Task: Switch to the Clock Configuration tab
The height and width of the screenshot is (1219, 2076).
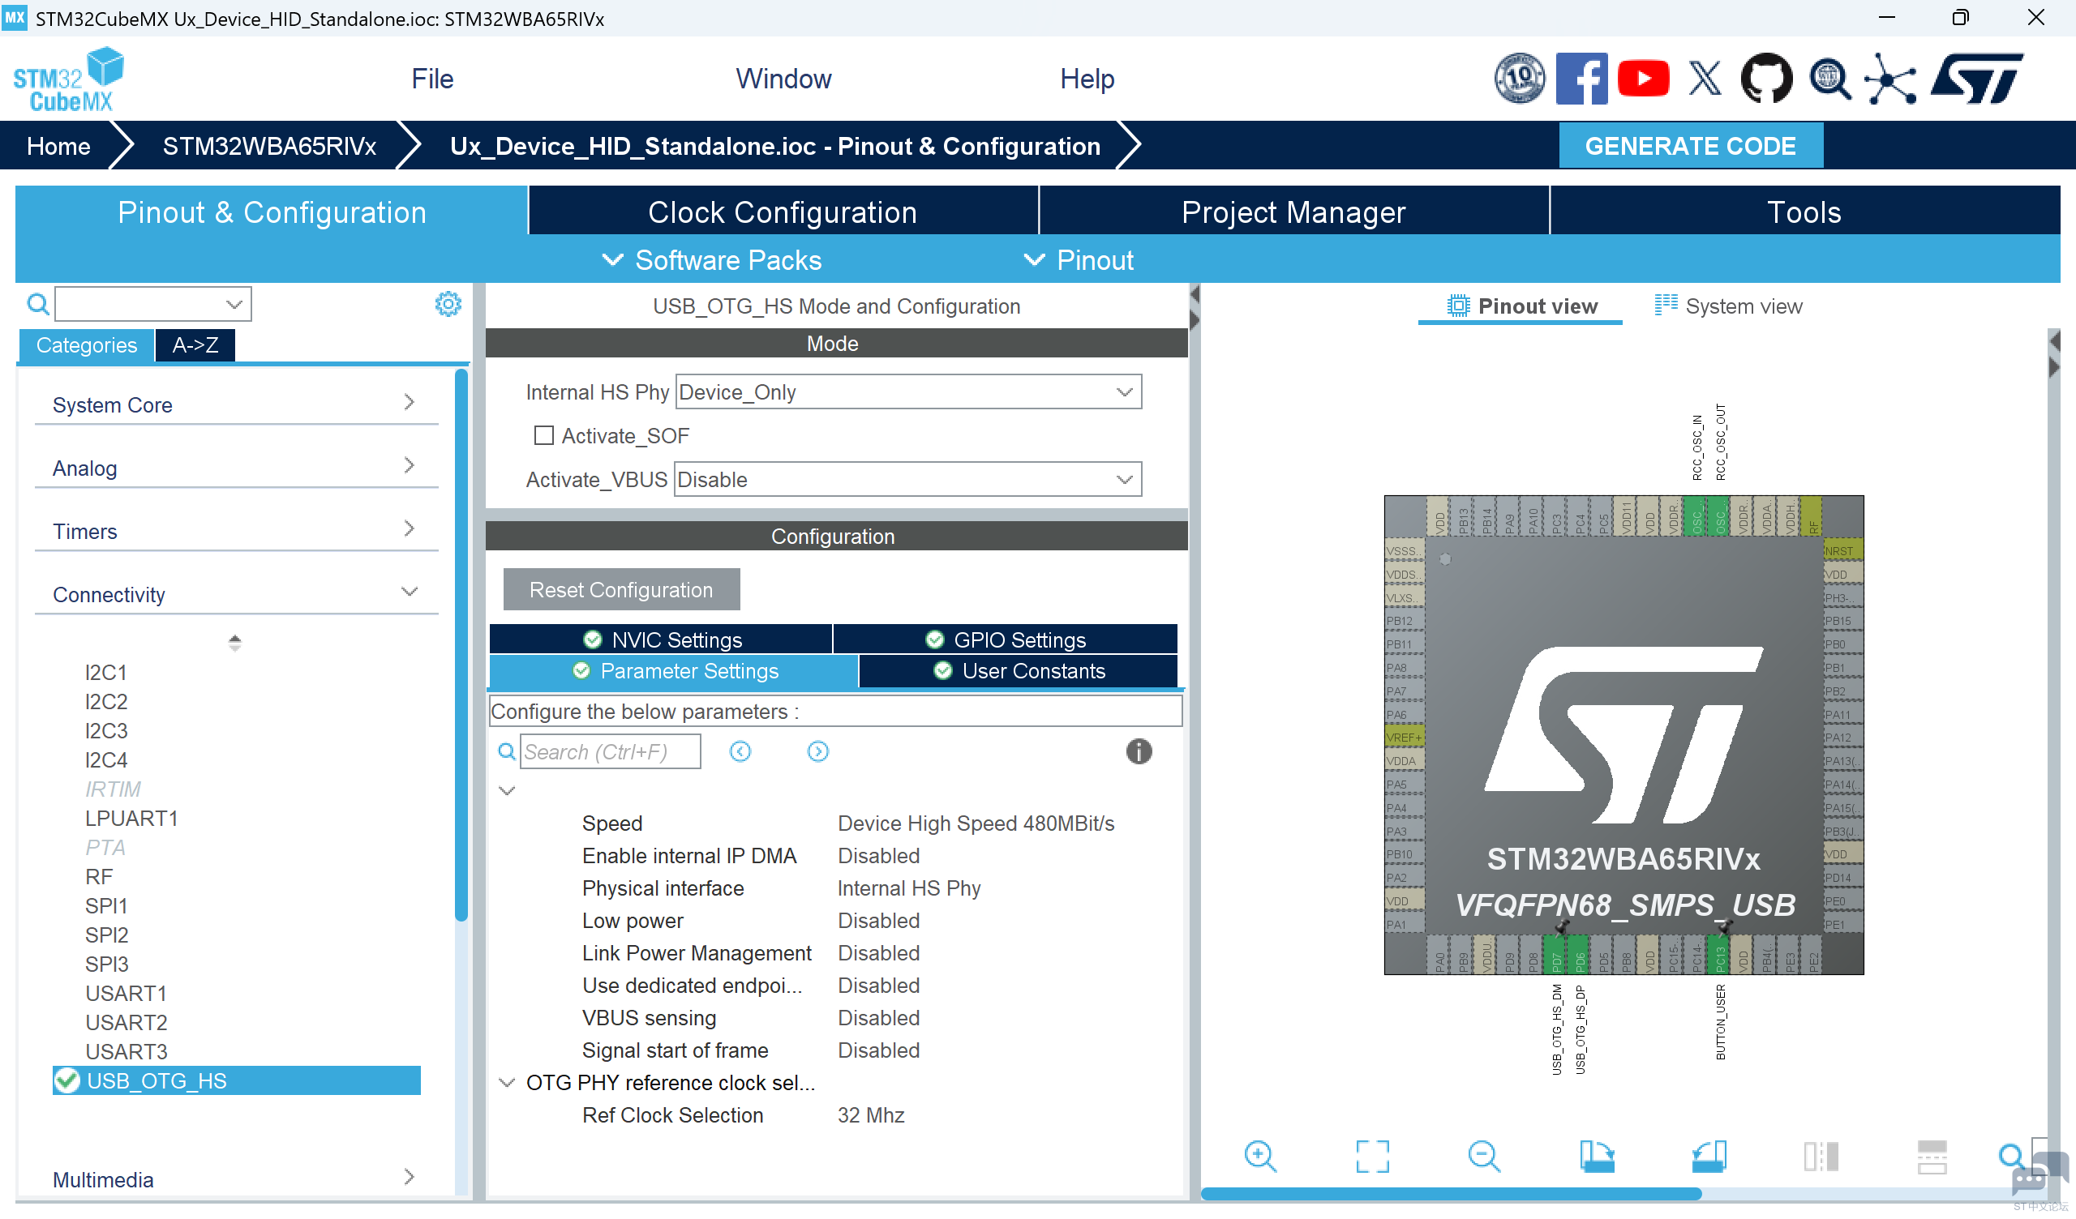Action: pyautogui.click(x=783, y=212)
